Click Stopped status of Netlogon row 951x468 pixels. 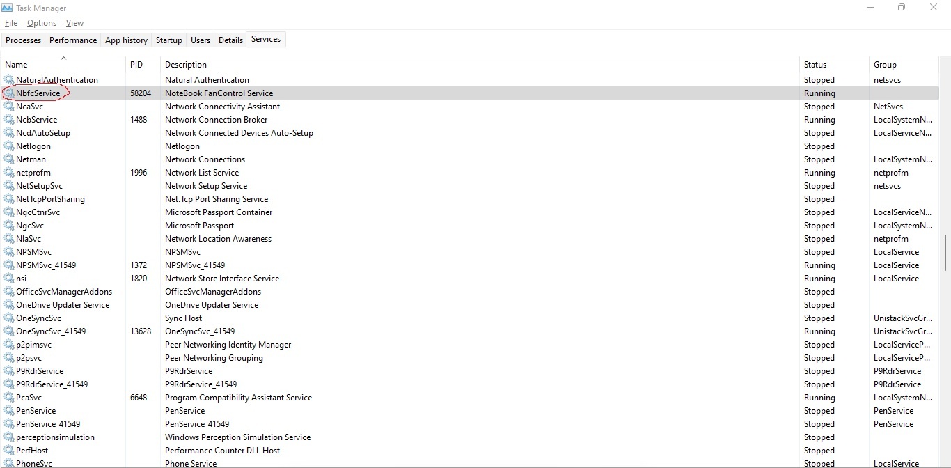[x=819, y=146]
